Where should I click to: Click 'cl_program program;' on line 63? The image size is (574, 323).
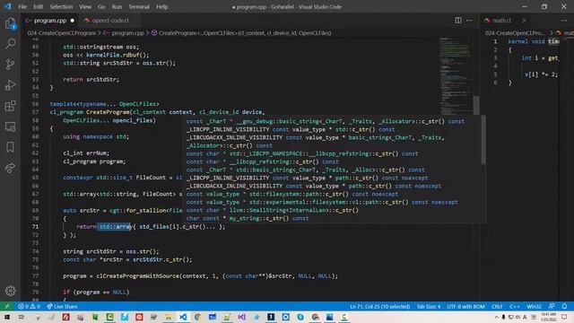tap(94, 161)
